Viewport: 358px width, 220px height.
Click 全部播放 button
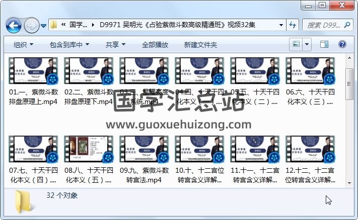[x=155, y=45]
